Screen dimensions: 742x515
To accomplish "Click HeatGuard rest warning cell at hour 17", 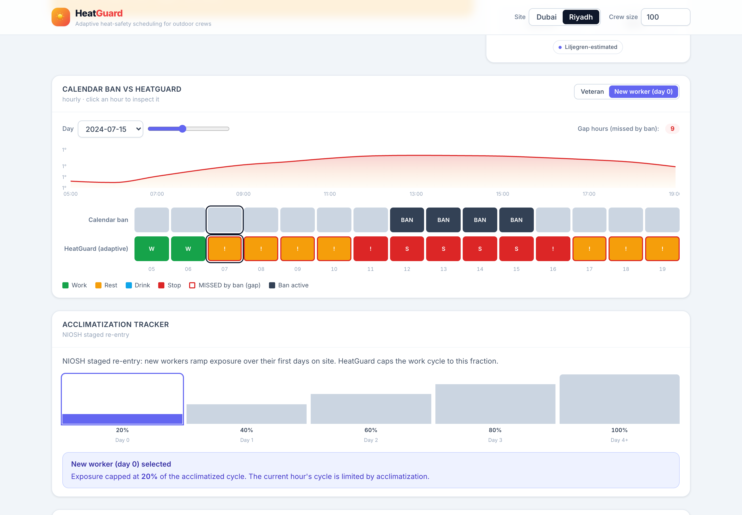I will (589, 249).
